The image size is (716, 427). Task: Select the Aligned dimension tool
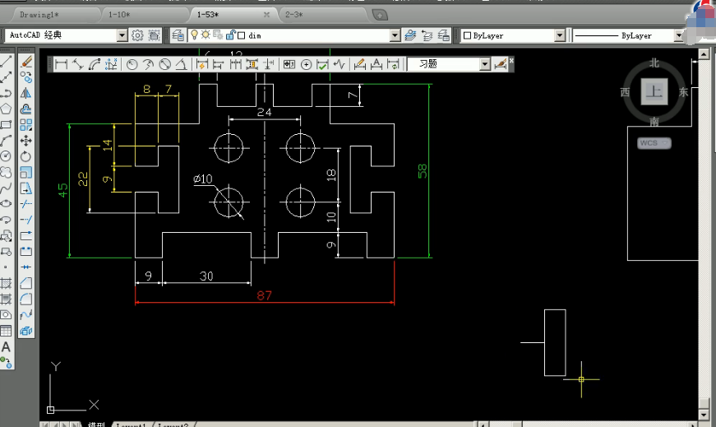tap(77, 64)
